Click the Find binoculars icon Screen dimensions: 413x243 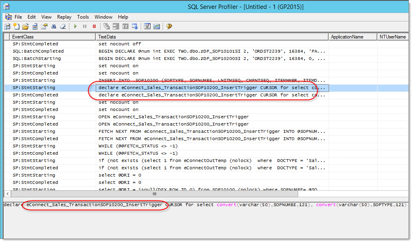tap(54, 26)
